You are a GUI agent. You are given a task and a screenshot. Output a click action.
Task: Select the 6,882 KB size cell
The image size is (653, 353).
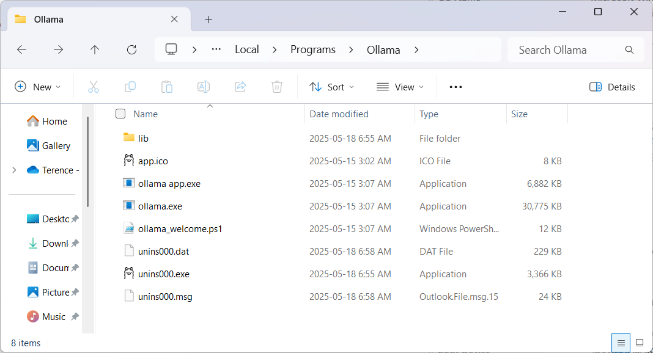point(544,183)
